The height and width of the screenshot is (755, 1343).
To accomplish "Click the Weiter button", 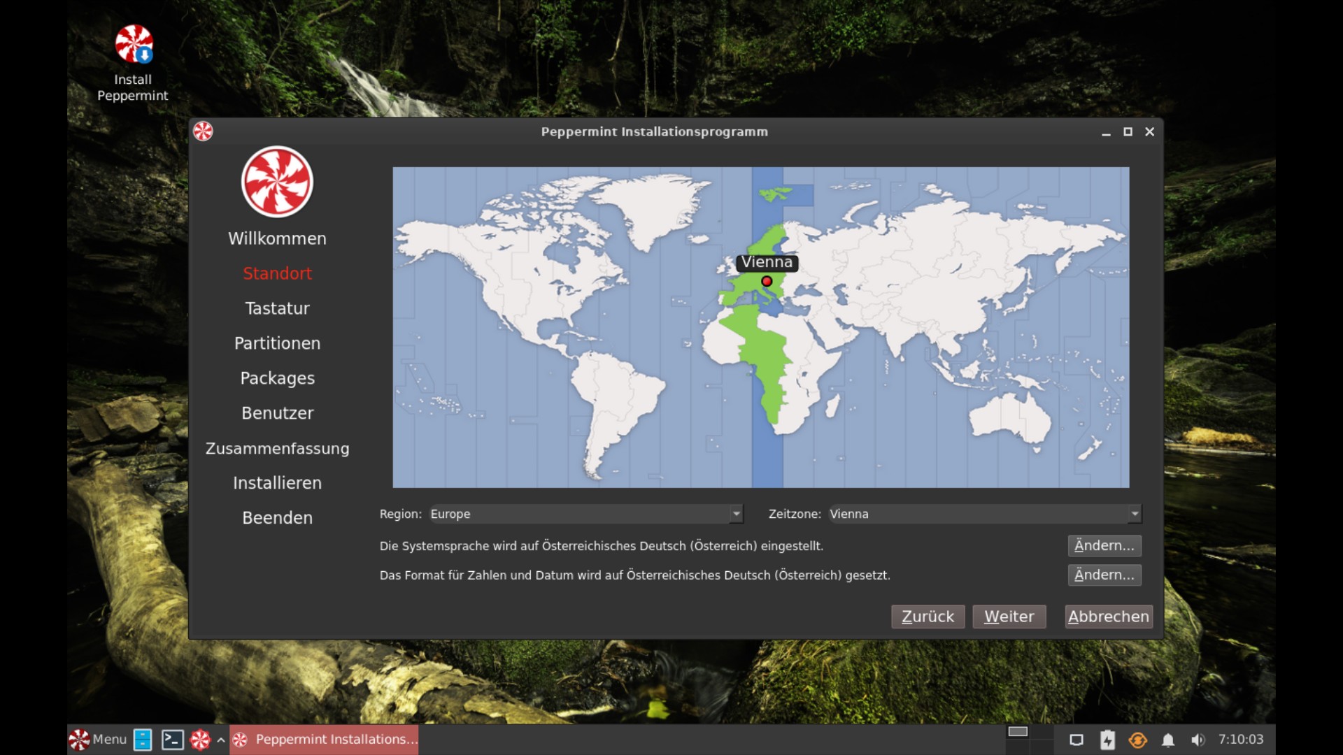I will point(1009,617).
